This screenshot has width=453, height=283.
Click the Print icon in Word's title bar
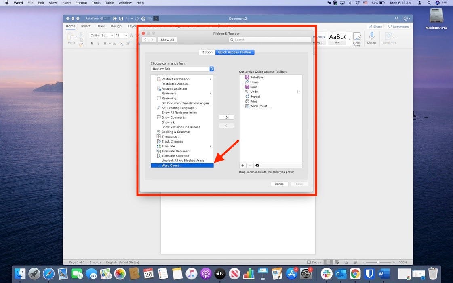[143, 19]
